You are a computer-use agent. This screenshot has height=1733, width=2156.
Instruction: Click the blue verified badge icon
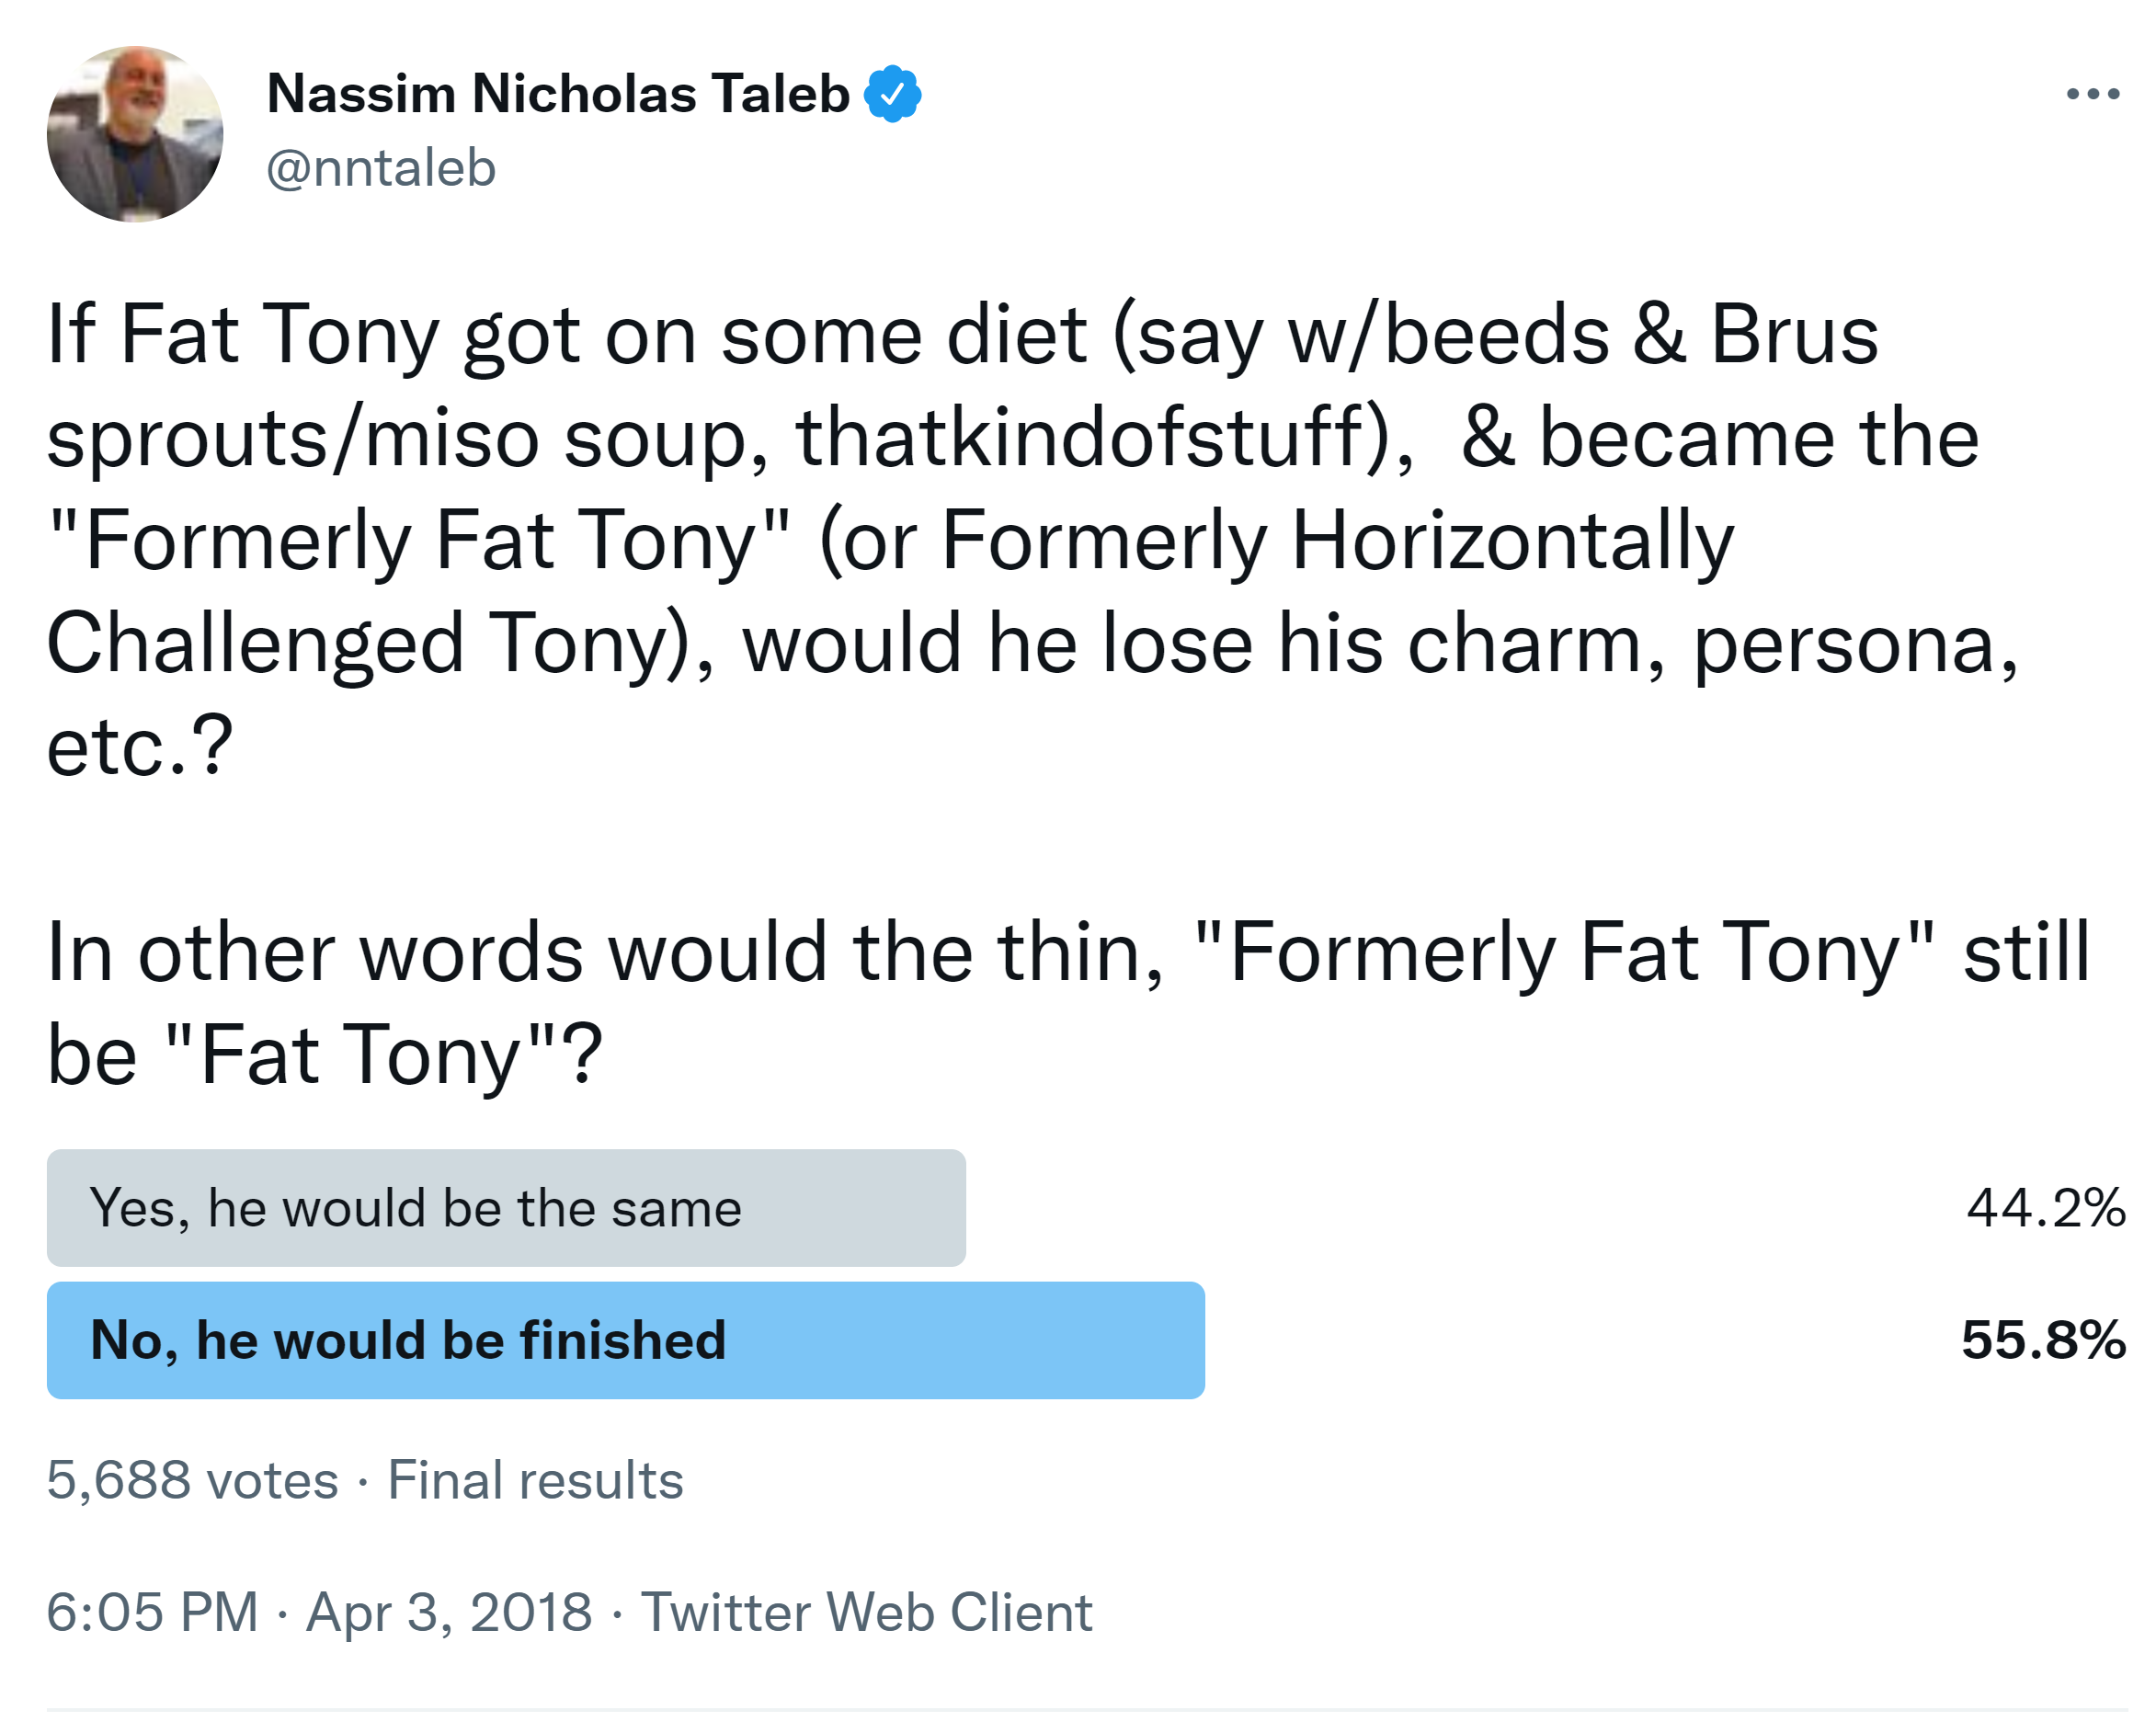pyautogui.click(x=892, y=94)
